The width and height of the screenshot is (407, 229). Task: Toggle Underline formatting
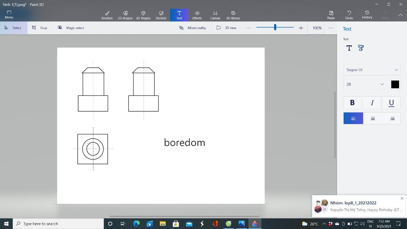[391, 103]
